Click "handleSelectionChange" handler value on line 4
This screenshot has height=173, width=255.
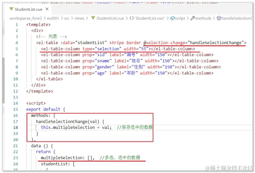point(216,43)
